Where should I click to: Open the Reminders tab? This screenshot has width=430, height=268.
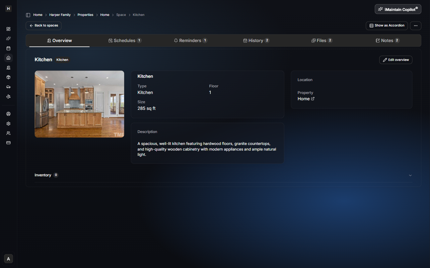(x=191, y=40)
